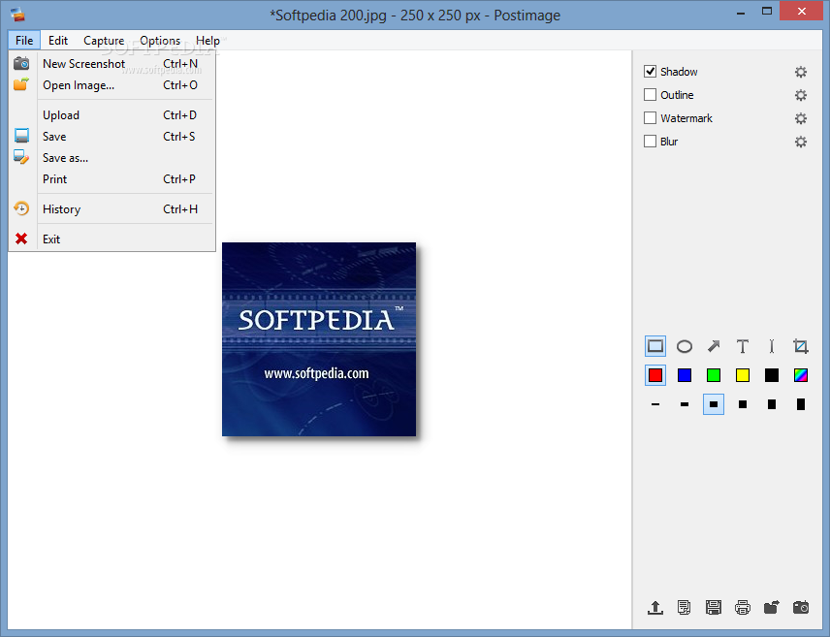Open Shadow settings gear
Screen dimensions: 830x637
(x=801, y=72)
